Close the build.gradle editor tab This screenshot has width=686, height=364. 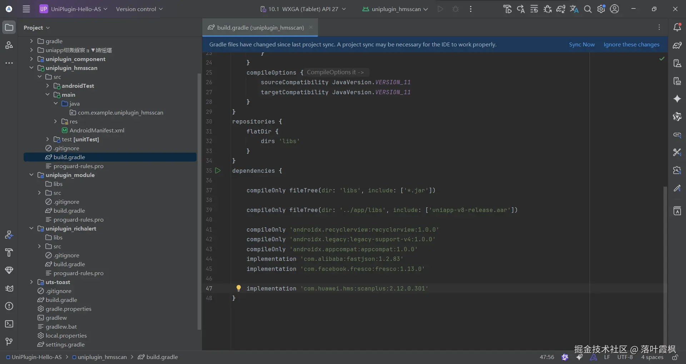point(311,27)
